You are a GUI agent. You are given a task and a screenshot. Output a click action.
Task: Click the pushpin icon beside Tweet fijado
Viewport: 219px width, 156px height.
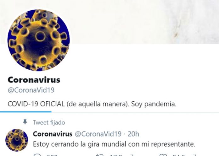(25, 122)
